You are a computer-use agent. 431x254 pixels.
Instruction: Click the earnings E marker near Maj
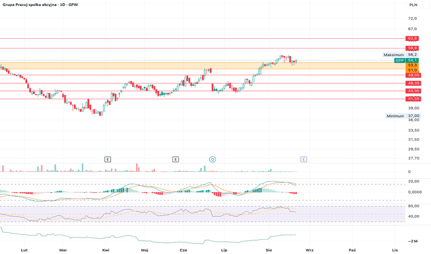pyautogui.click(x=176, y=159)
